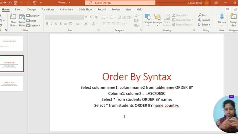The width and height of the screenshot is (238, 134).
Task: Toggle the AutoSave switch off/on
Action: tap(7, 3)
